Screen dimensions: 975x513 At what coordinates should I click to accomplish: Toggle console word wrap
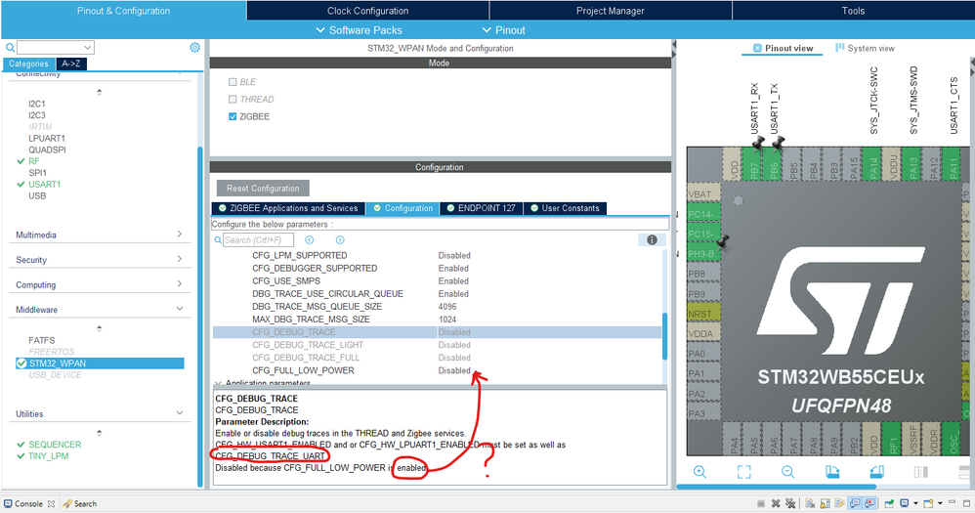tap(839, 503)
